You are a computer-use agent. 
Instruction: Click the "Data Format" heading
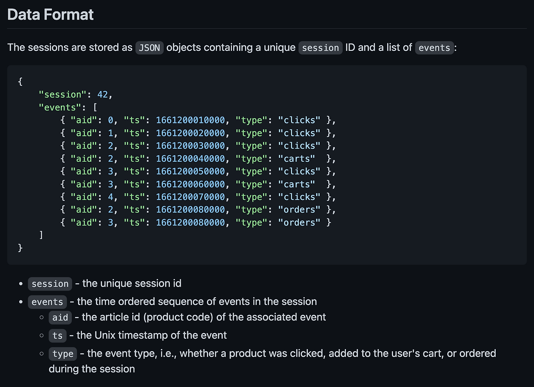[50, 15]
